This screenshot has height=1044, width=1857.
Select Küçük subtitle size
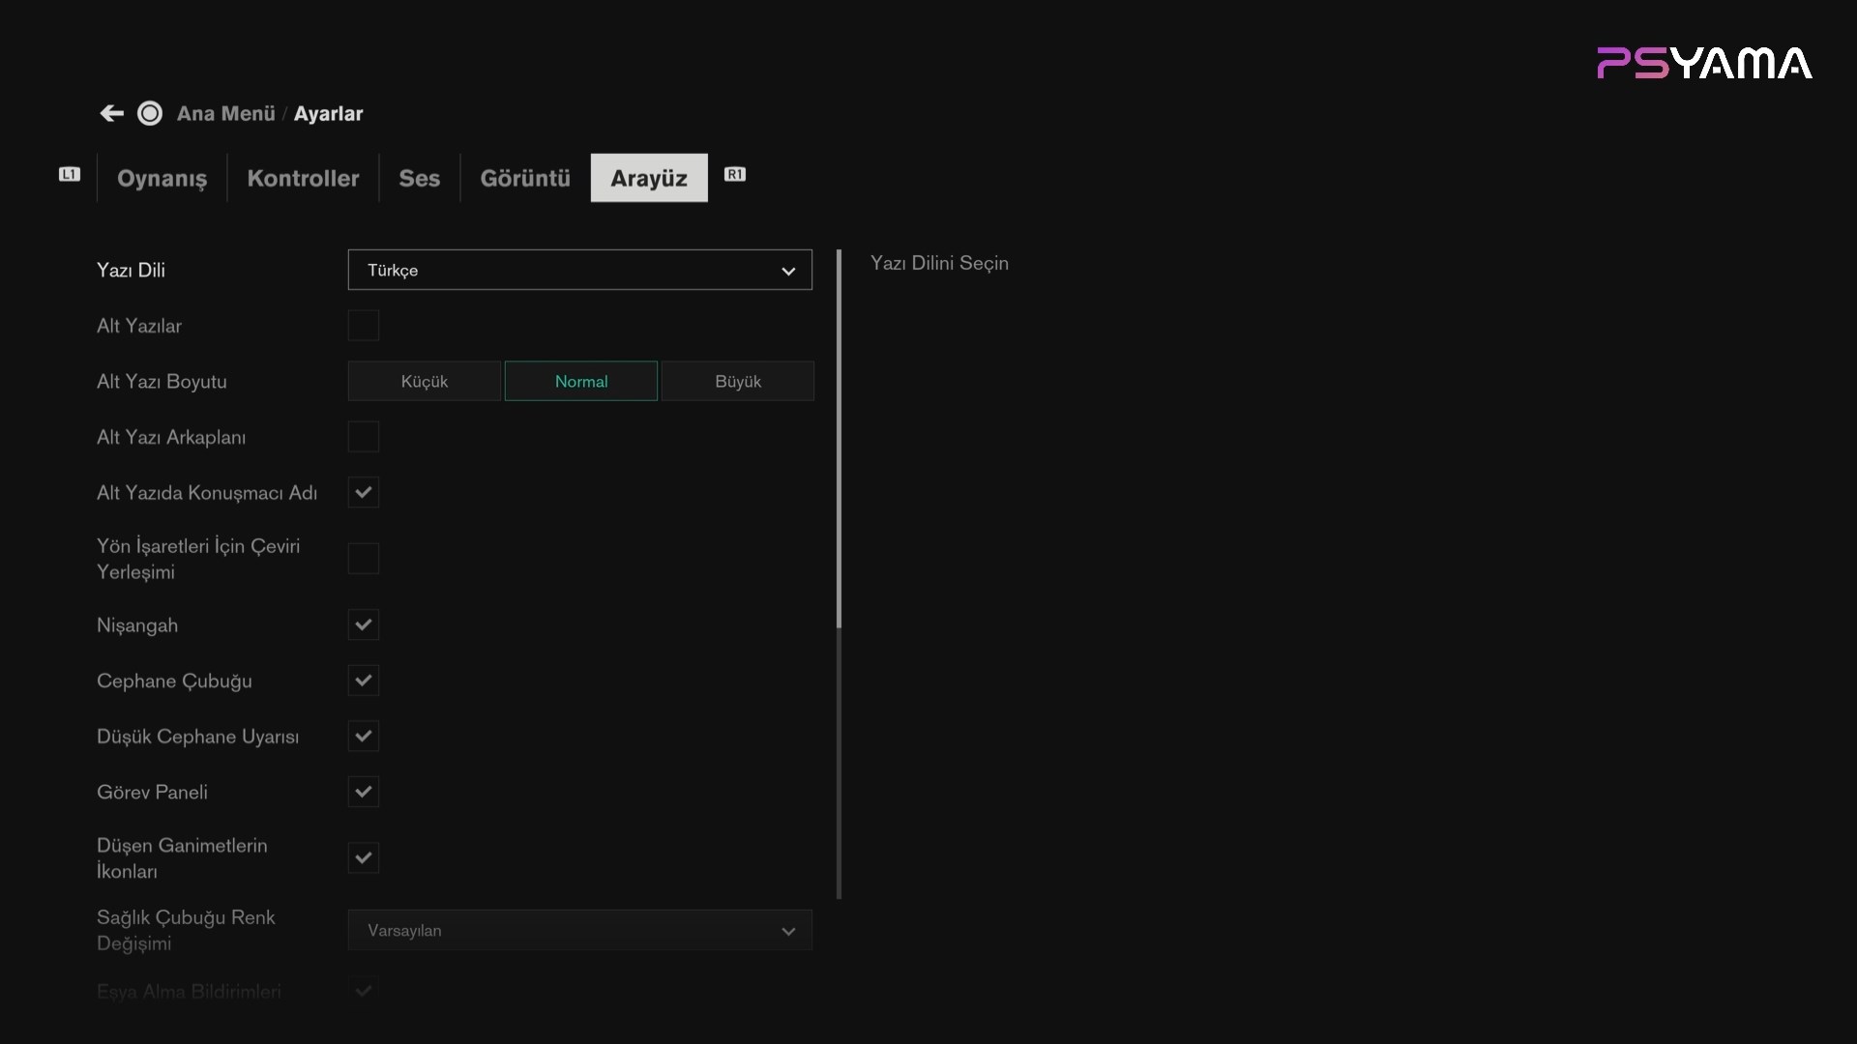tap(425, 381)
